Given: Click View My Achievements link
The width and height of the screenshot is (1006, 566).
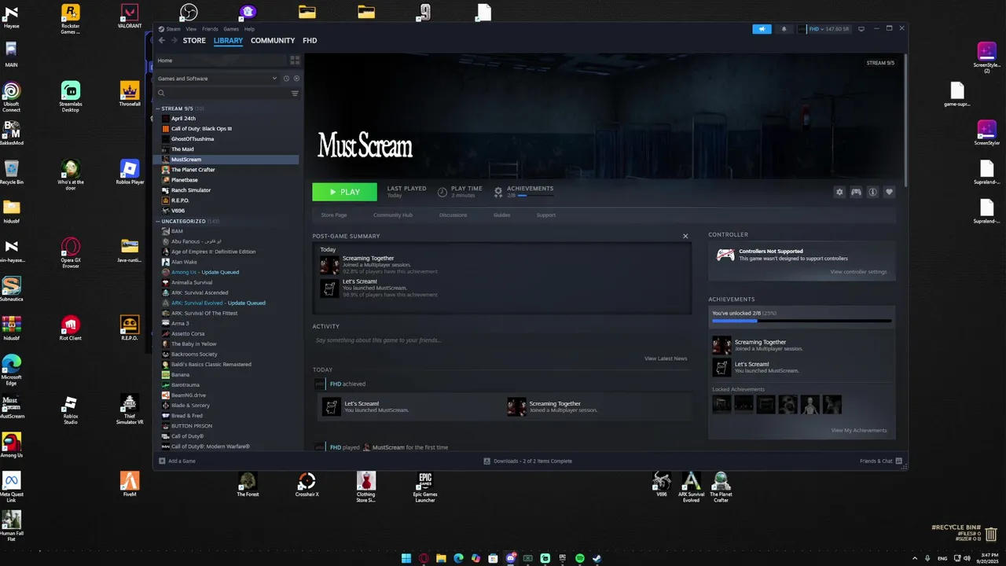Looking at the screenshot, I should [859, 430].
